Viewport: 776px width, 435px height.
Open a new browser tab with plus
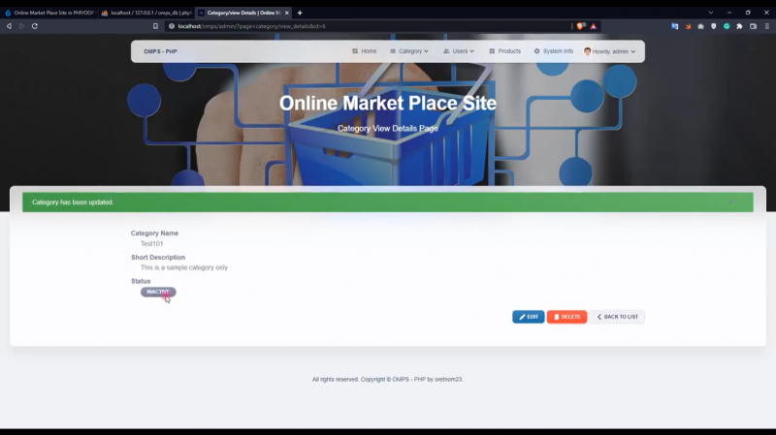tap(300, 13)
